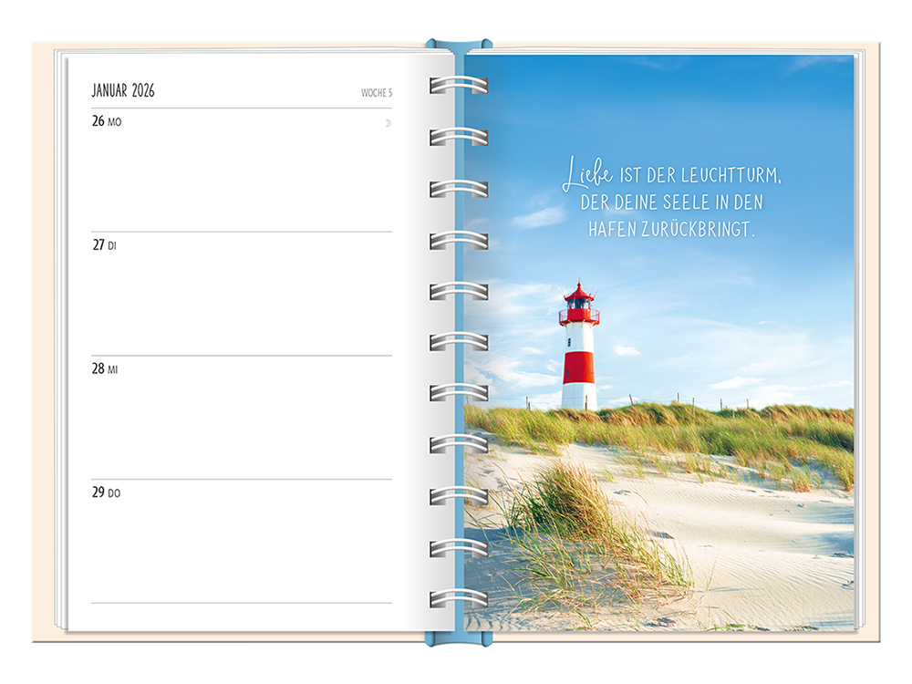Click the topmost spiral binding ring
The width and height of the screenshot is (912, 684).
tap(458, 85)
